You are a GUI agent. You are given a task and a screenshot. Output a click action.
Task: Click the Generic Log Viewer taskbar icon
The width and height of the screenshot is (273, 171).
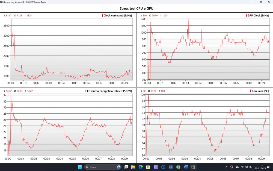pos(193,167)
